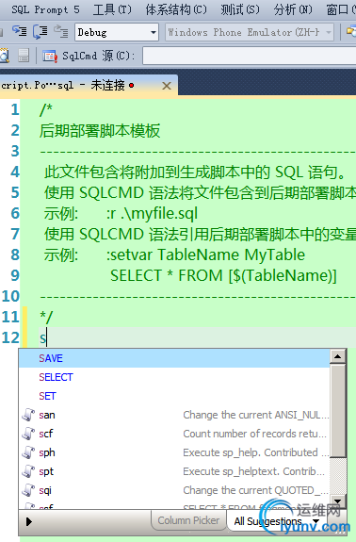Viewport: 356px width, 542px height.
Task: Choose the sqi snippet suggestion
Action: click(174, 490)
